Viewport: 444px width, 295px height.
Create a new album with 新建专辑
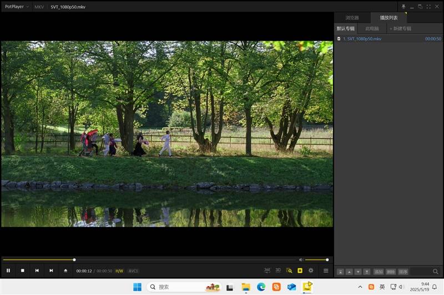coord(400,29)
